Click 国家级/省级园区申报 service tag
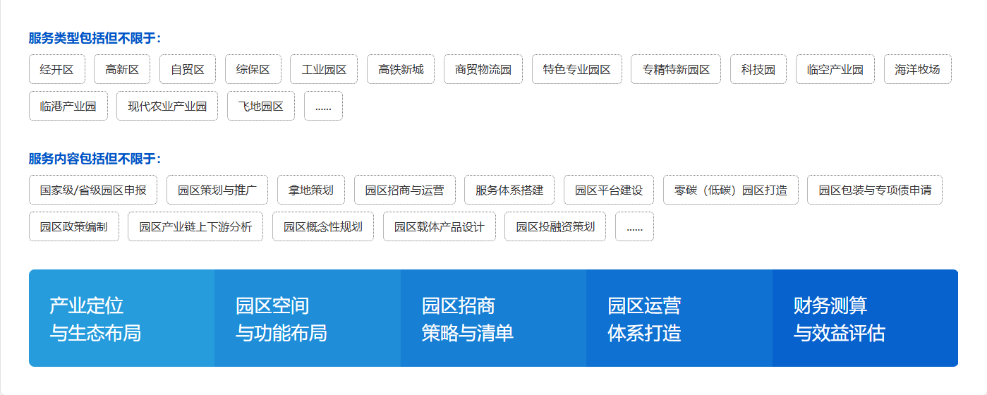Screen dimensions: 987x395 click(x=93, y=190)
